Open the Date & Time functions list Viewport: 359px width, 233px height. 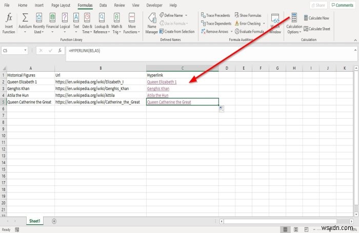pyautogui.click(x=87, y=24)
